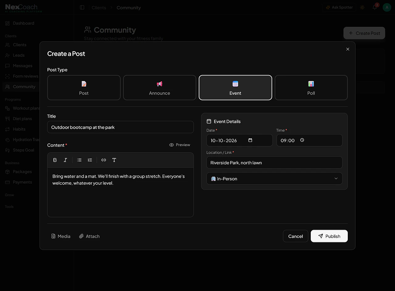Expand the In-Person event type dropdown
This screenshot has width=395, height=291.
[x=274, y=179]
